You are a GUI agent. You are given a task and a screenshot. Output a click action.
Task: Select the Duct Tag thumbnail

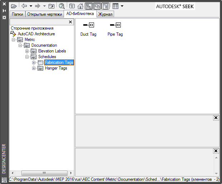pos(89,29)
